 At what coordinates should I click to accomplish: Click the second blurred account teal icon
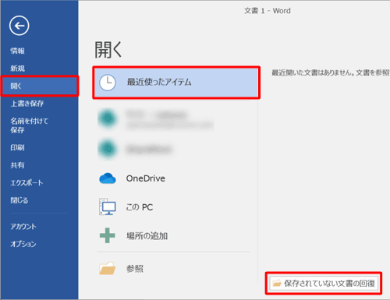(x=108, y=149)
